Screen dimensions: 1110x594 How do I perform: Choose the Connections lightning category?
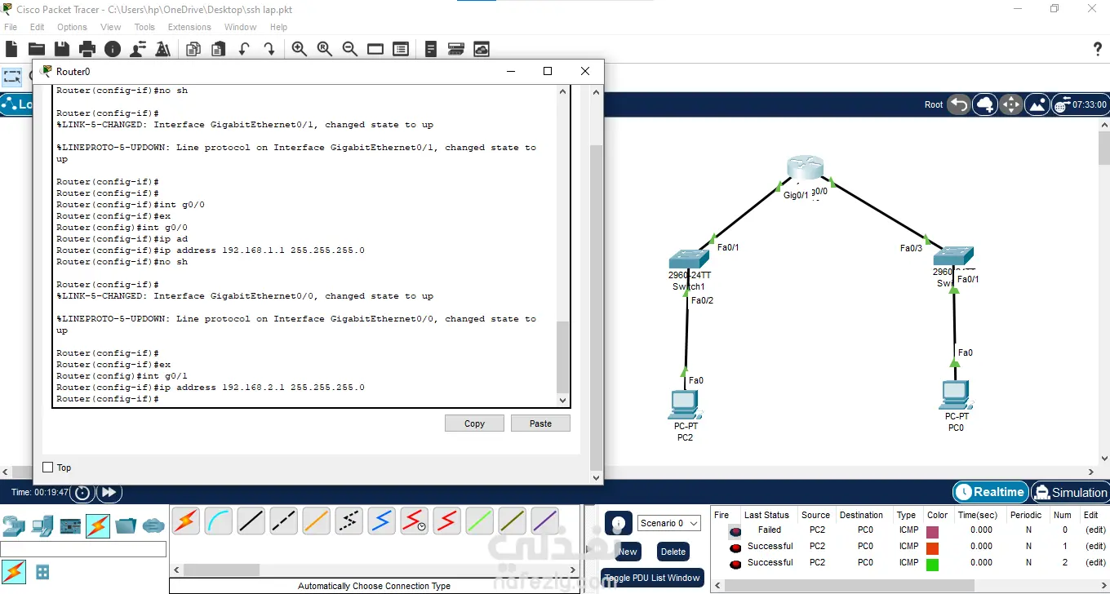point(98,526)
